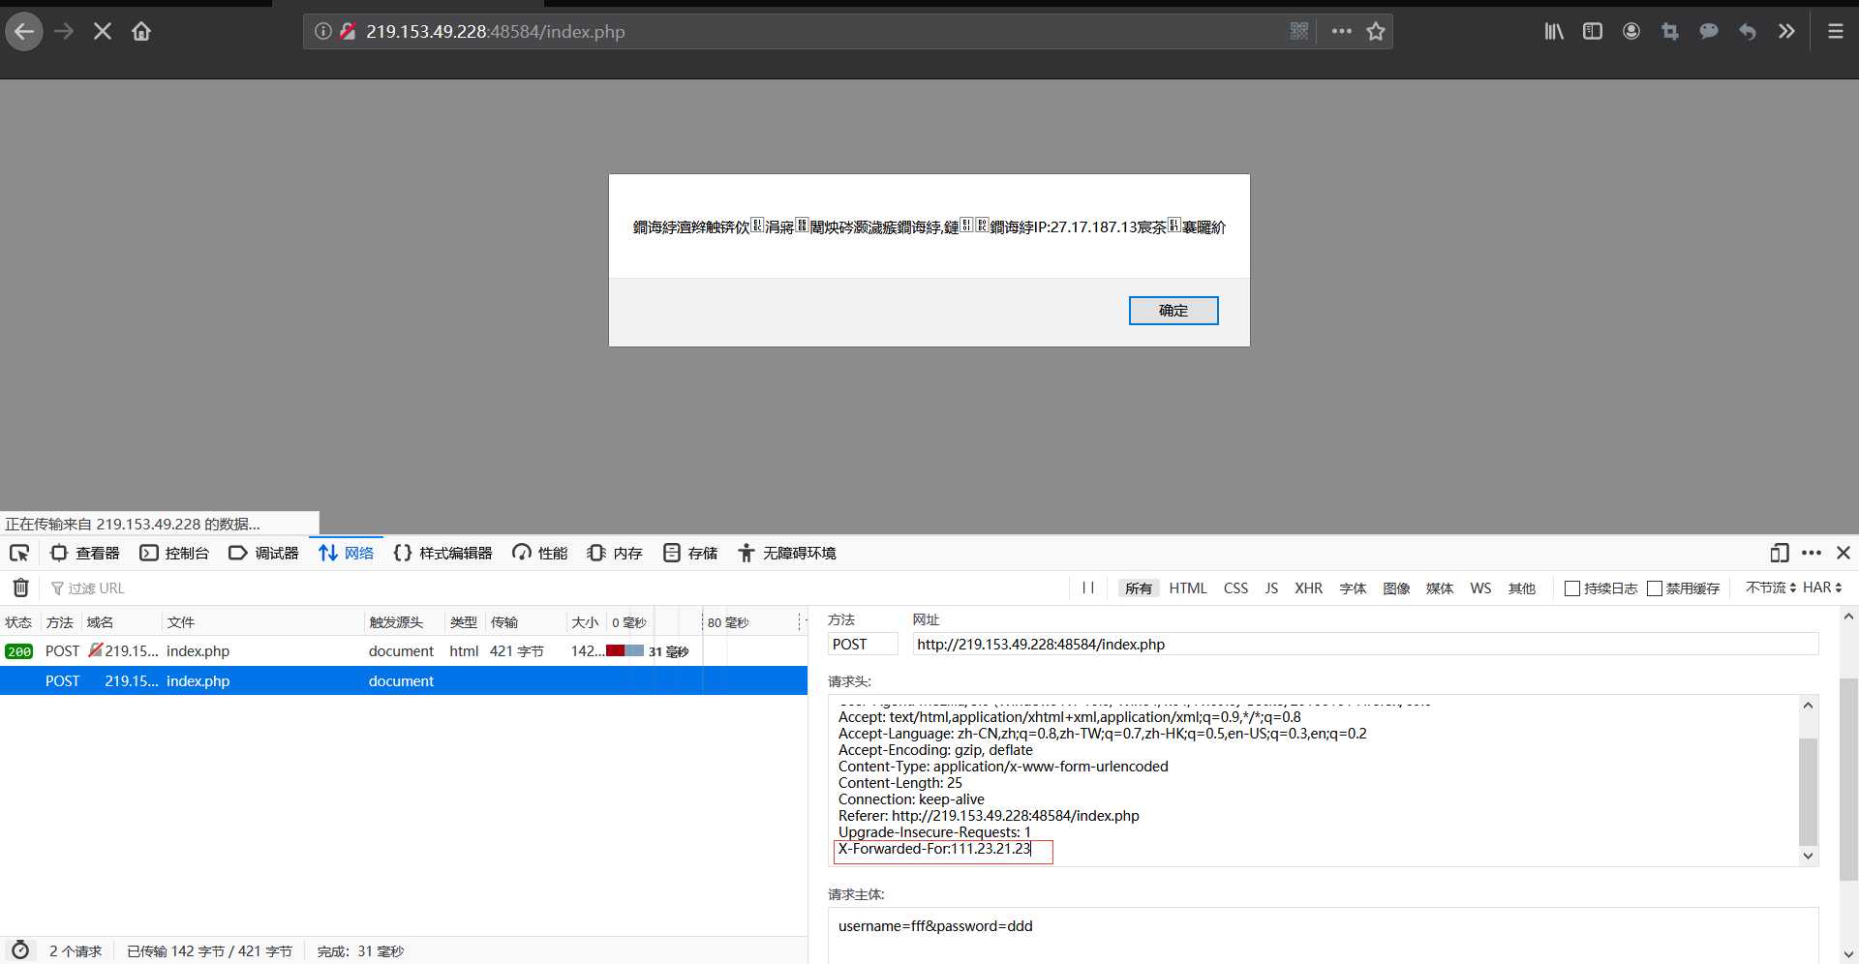
Task: Open the Library panel
Action: click(1554, 32)
